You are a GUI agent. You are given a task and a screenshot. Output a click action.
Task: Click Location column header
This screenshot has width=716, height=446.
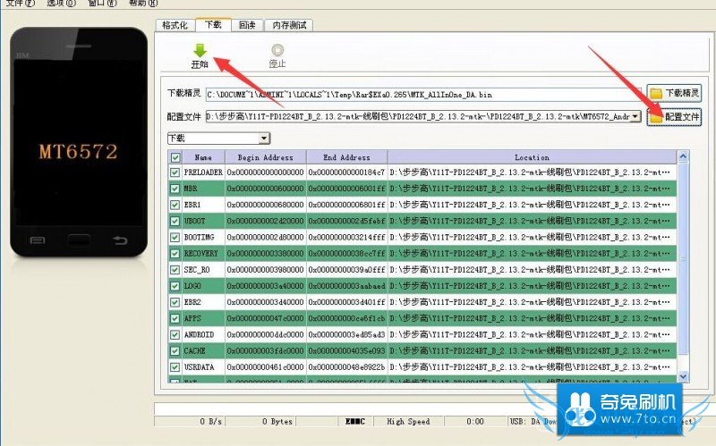[532, 157]
